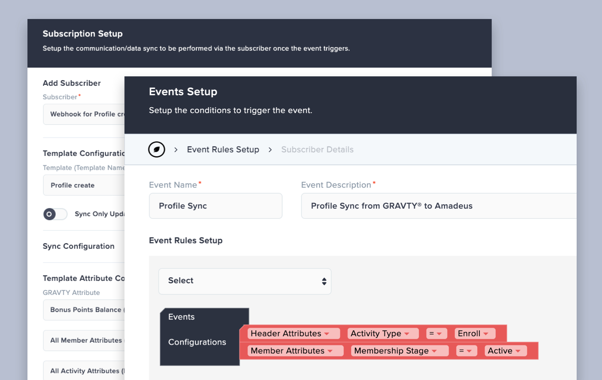The image size is (602, 380).
Task: Select the All Activity Attributes field
Action: (x=84, y=370)
